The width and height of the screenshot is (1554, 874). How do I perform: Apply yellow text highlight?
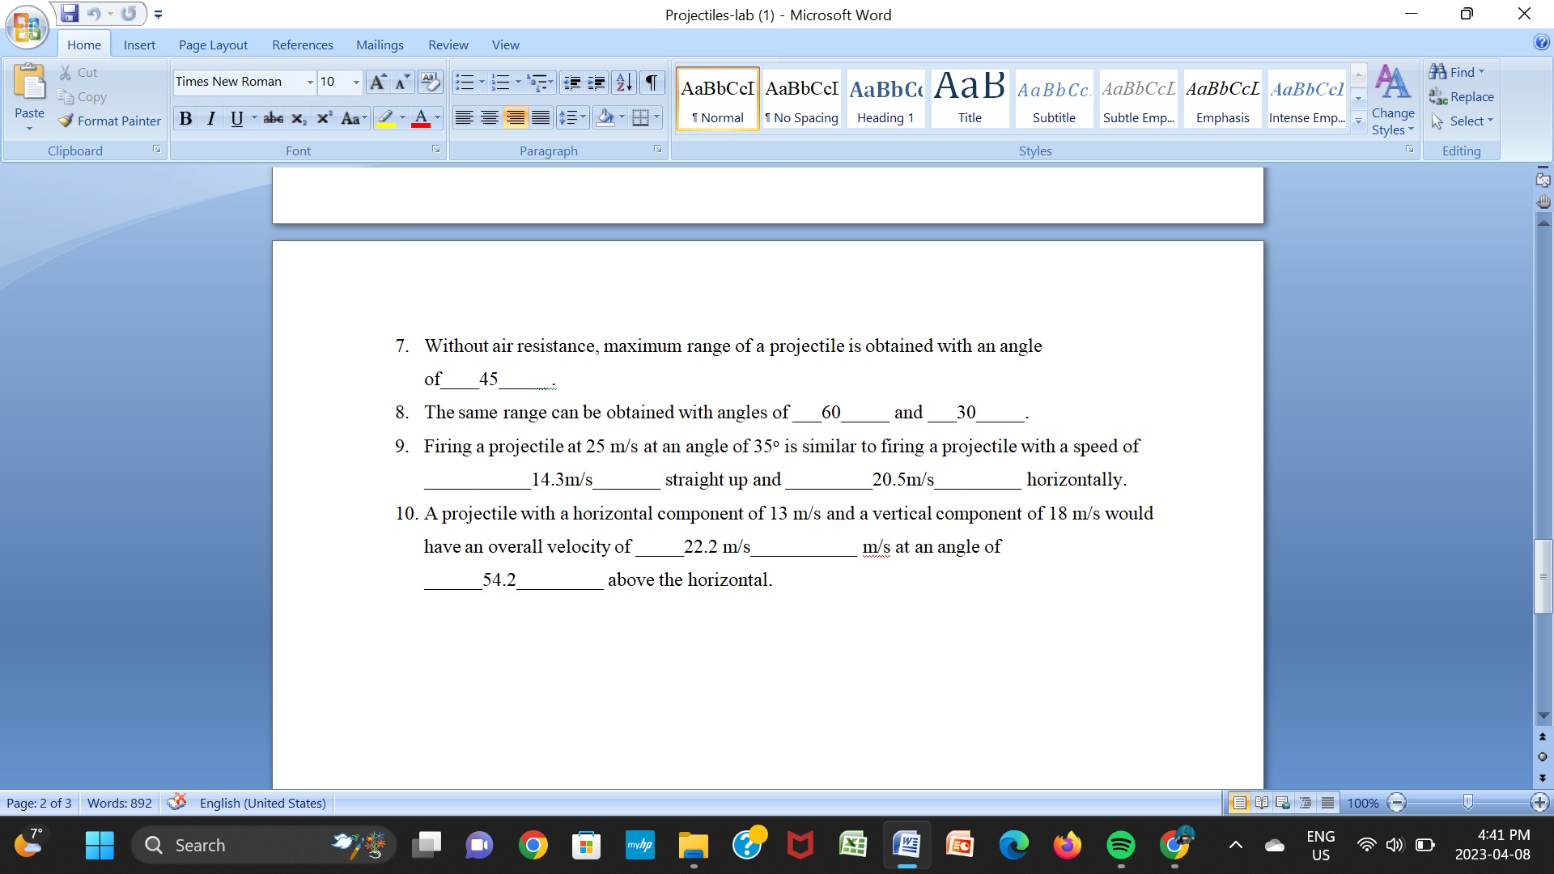pos(386,118)
